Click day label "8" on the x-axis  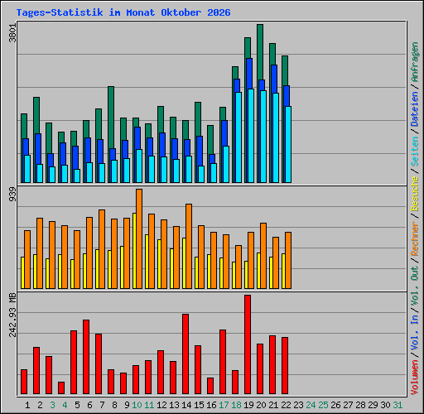(x=114, y=405)
